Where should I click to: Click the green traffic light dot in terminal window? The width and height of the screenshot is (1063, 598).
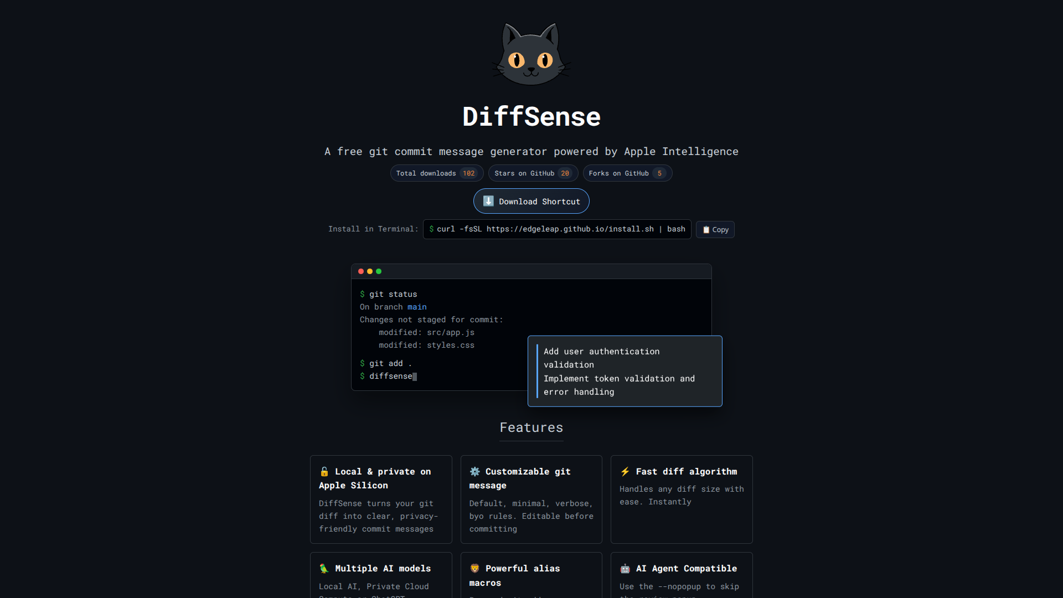coord(379,271)
